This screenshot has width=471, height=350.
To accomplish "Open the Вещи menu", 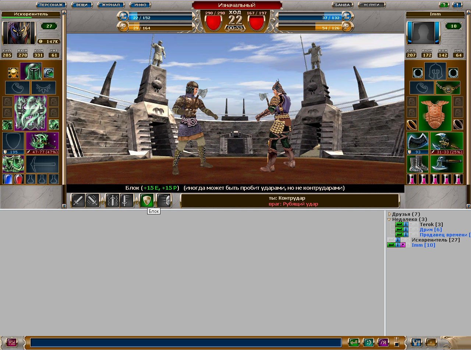I will click(82, 5).
